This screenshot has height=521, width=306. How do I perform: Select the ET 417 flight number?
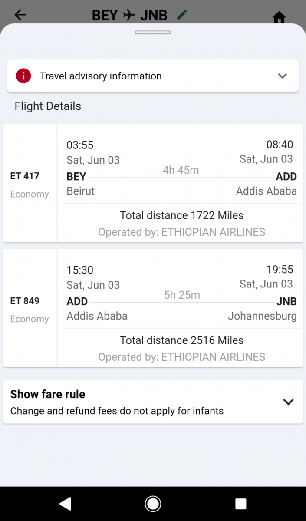25,176
